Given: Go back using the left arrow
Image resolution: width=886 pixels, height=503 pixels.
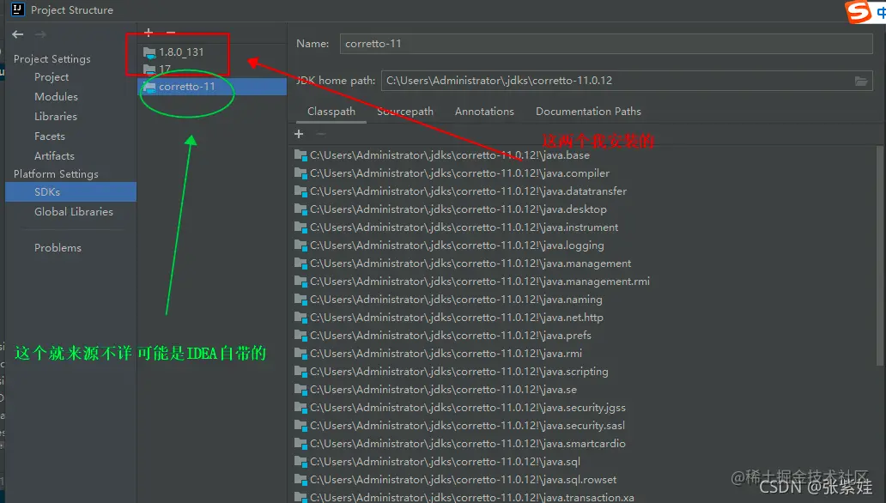Looking at the screenshot, I should pyautogui.click(x=17, y=34).
